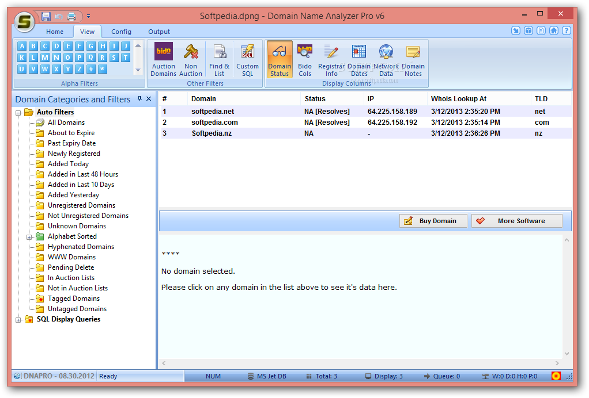This screenshot has width=589, height=398.
Task: Click the cube icon in top-right corner
Action: point(528,30)
